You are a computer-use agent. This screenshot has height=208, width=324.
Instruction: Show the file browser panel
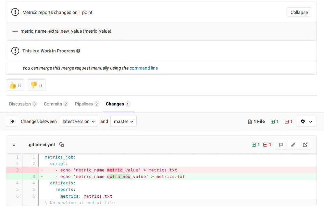[12, 121]
